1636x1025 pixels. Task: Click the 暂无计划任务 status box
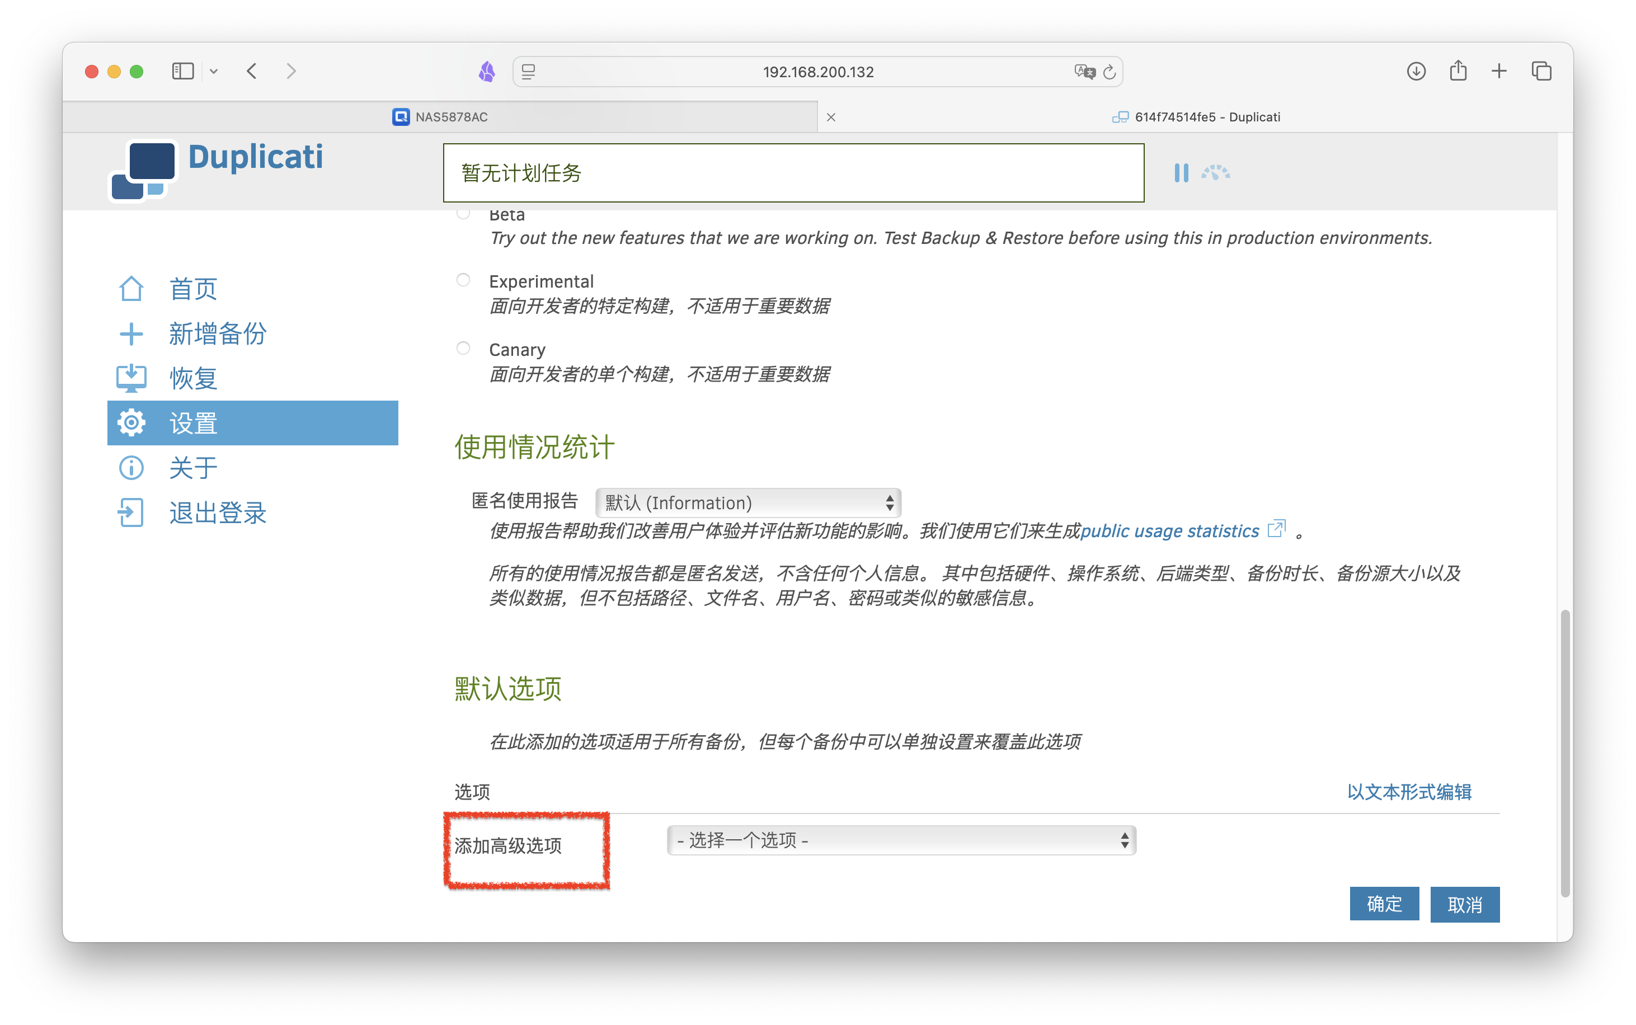793,173
